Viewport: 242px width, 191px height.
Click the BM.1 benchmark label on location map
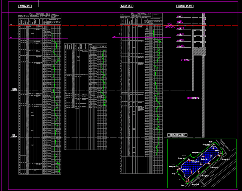tap(182, 185)
